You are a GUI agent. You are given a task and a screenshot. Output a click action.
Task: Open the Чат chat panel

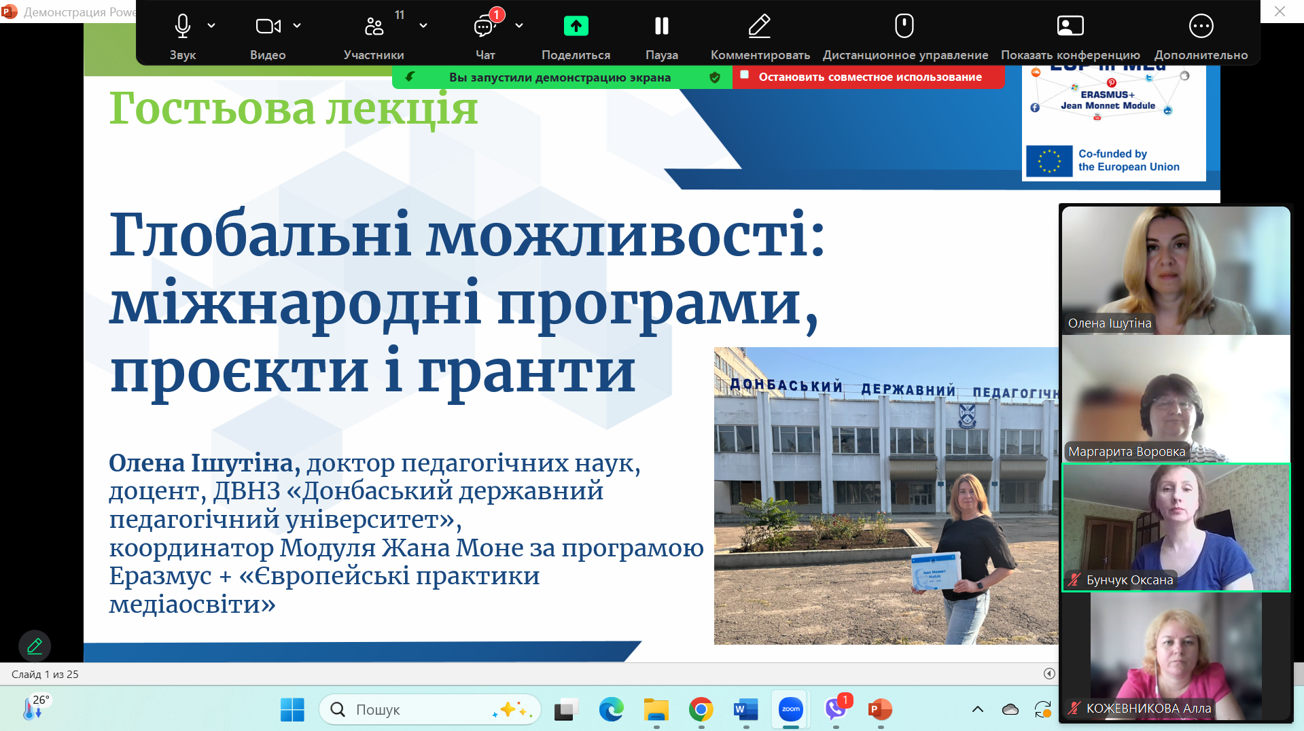(x=485, y=35)
